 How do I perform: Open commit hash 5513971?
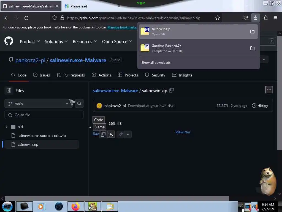[222, 106]
